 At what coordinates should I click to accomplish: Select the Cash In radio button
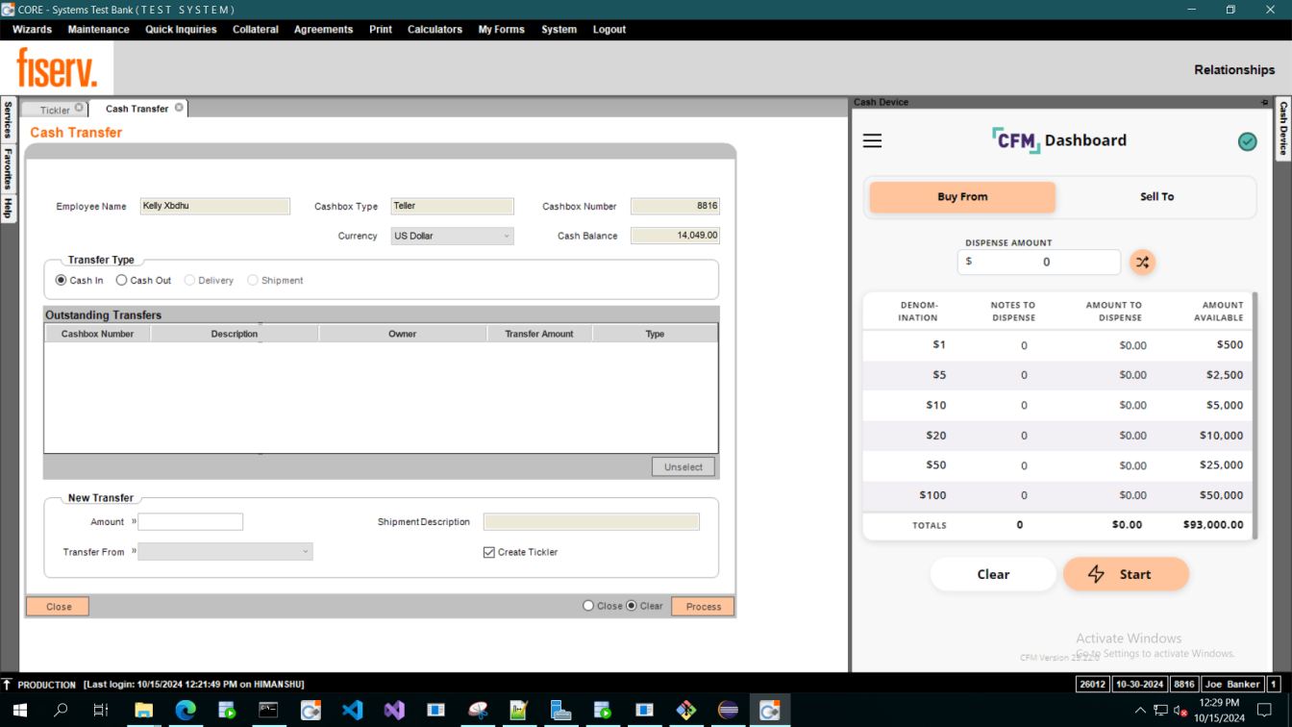(x=62, y=281)
